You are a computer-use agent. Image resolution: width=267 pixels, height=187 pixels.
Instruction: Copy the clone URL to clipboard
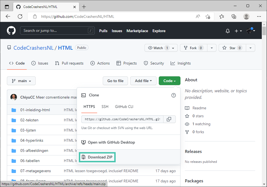(169, 119)
